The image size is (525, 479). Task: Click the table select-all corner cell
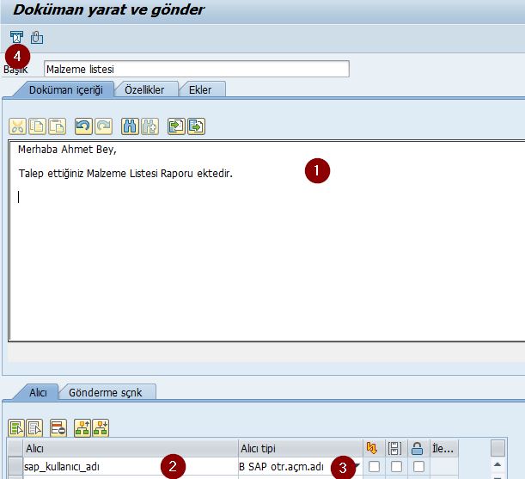tap(15, 449)
